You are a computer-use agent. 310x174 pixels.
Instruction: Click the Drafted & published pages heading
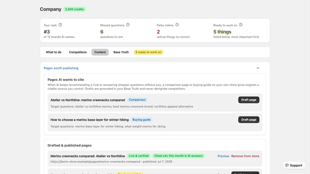tap(70, 145)
